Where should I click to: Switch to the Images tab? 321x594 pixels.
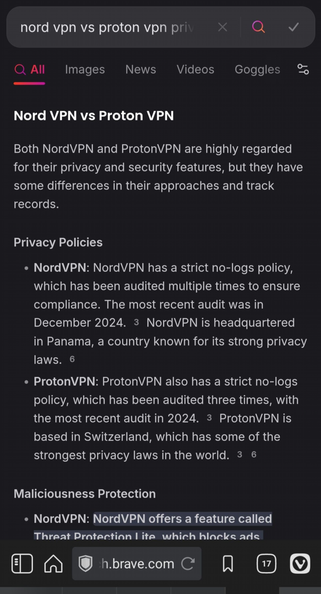pos(85,69)
